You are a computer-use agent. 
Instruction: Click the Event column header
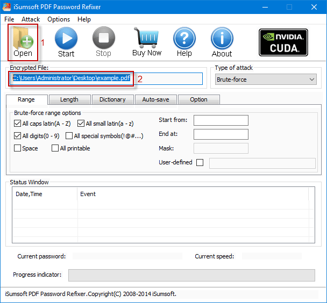pyautogui.click(x=193, y=194)
